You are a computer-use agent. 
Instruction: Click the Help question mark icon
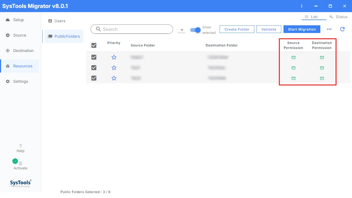point(20,146)
